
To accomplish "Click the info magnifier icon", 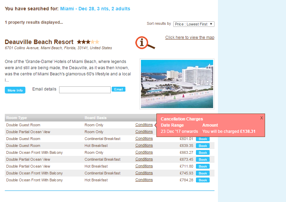I will point(145,43).
